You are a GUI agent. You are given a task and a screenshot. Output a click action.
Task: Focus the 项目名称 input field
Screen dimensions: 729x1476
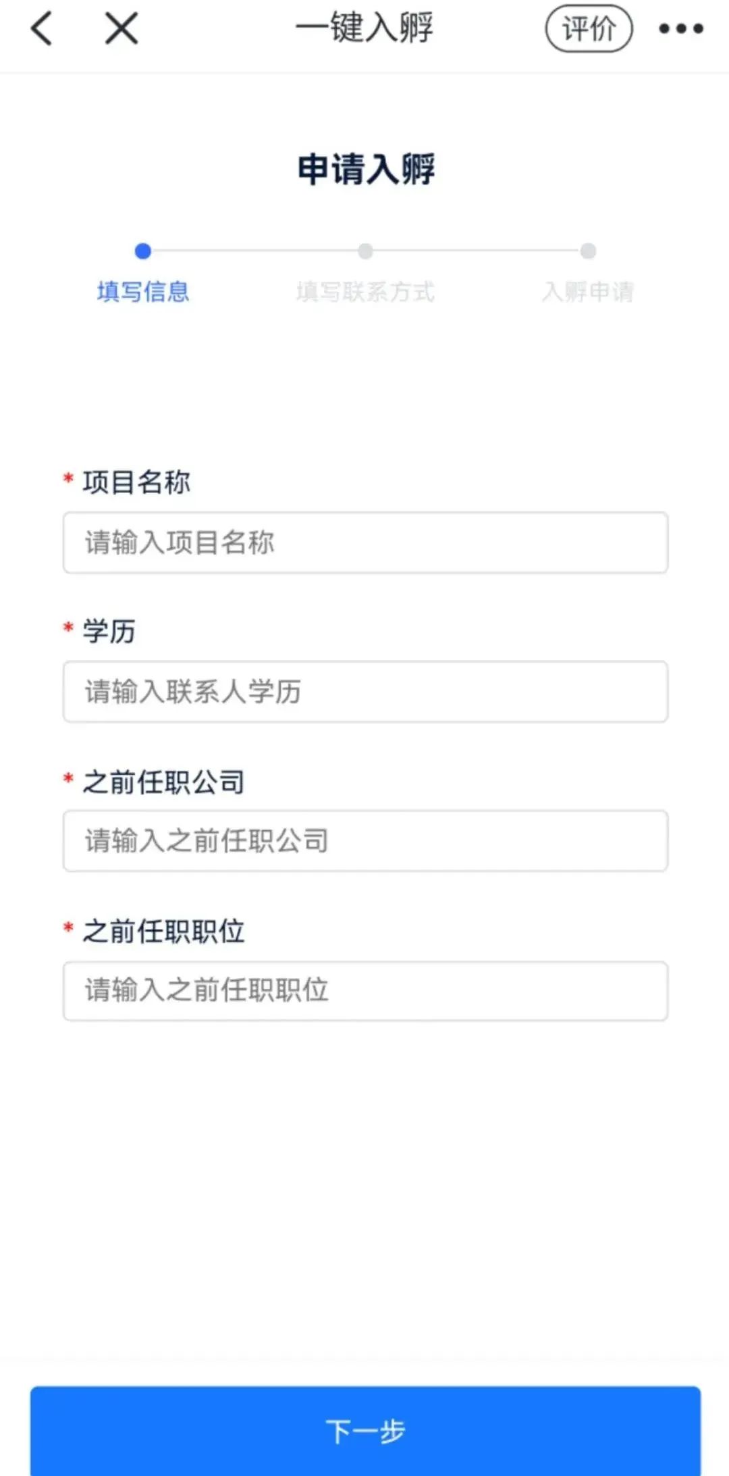point(364,541)
